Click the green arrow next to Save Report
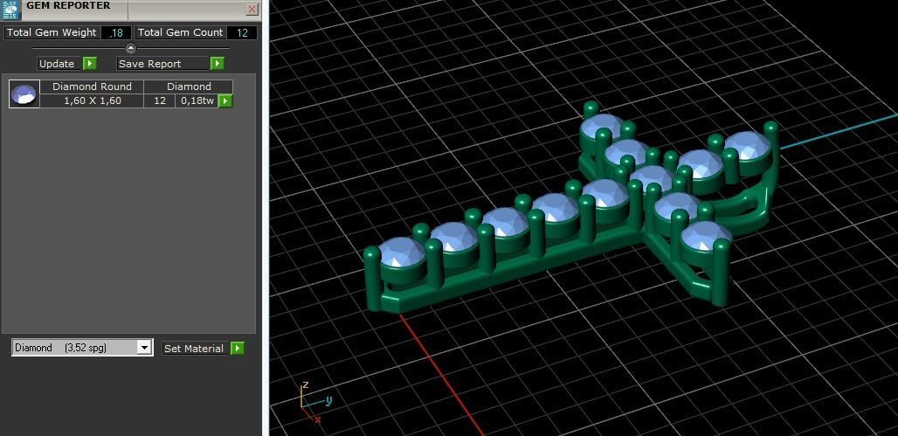898x436 pixels. tap(217, 64)
